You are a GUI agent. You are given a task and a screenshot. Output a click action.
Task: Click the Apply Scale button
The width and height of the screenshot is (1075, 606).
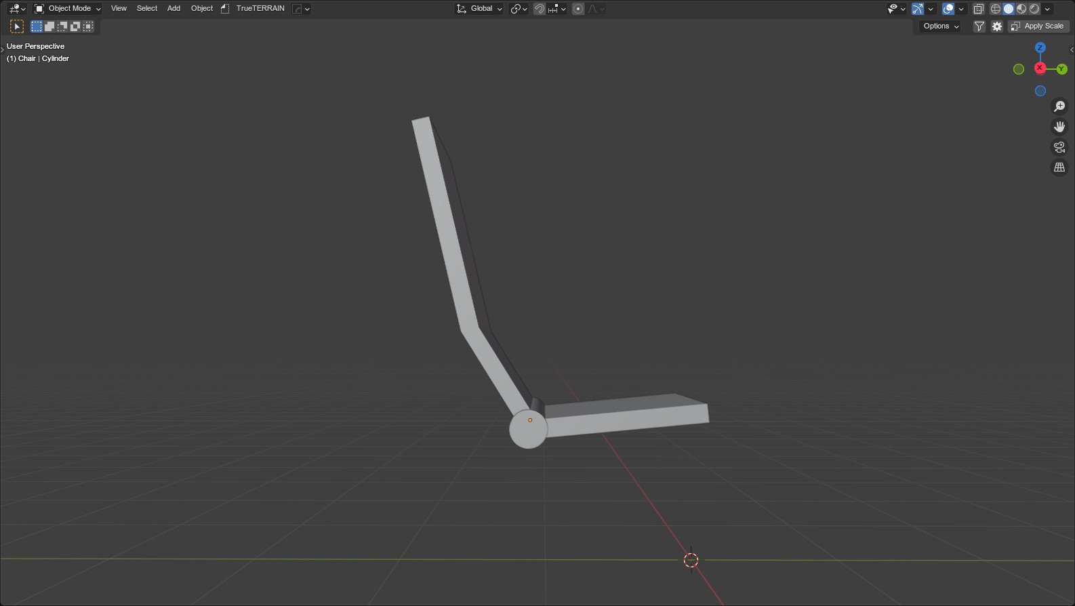coord(1038,26)
